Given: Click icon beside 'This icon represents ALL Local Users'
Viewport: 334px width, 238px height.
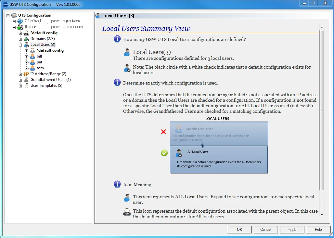Looking at the screenshot, I should click(x=127, y=198).
